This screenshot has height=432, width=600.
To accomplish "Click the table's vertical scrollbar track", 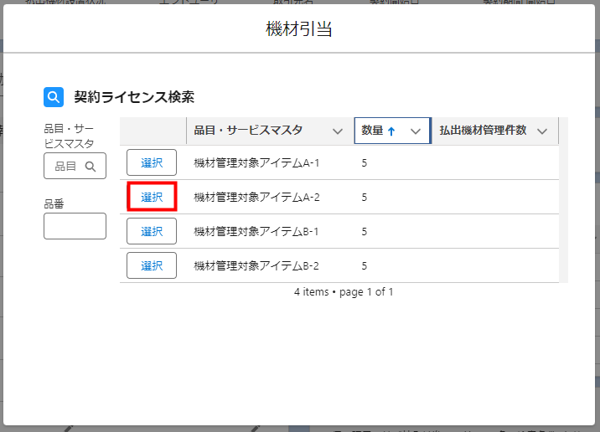I will 563,209.
